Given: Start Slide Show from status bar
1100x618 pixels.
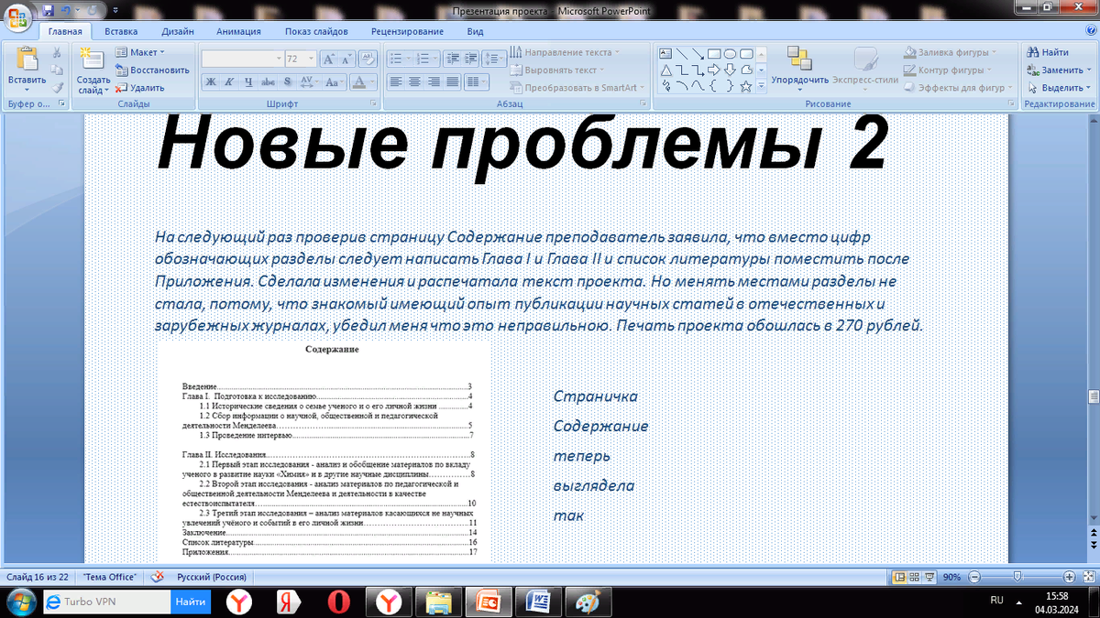Looking at the screenshot, I should [930, 577].
